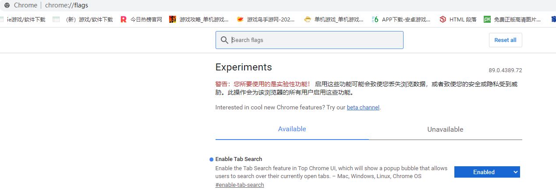Open the 游戏攻略_单机游戏 bookmark icon

[173, 19]
